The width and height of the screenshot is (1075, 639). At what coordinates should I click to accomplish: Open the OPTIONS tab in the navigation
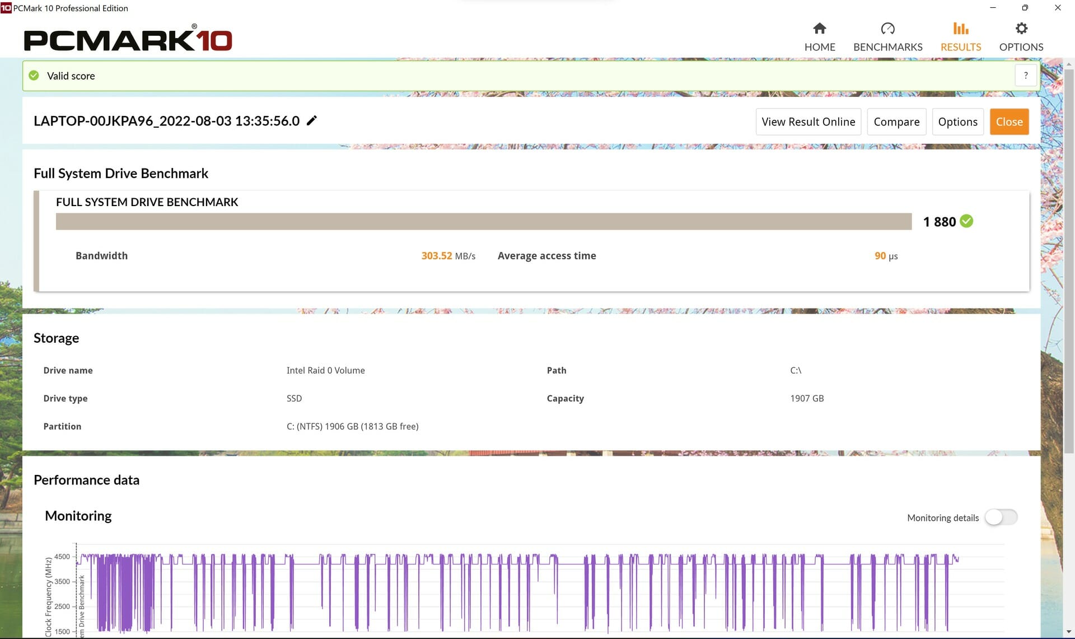[1021, 37]
